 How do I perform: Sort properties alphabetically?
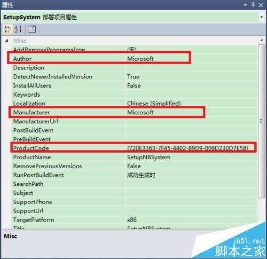18,29
